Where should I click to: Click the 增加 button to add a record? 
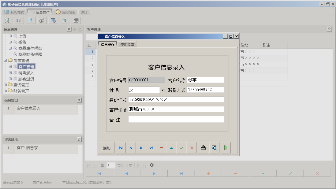[106, 148]
